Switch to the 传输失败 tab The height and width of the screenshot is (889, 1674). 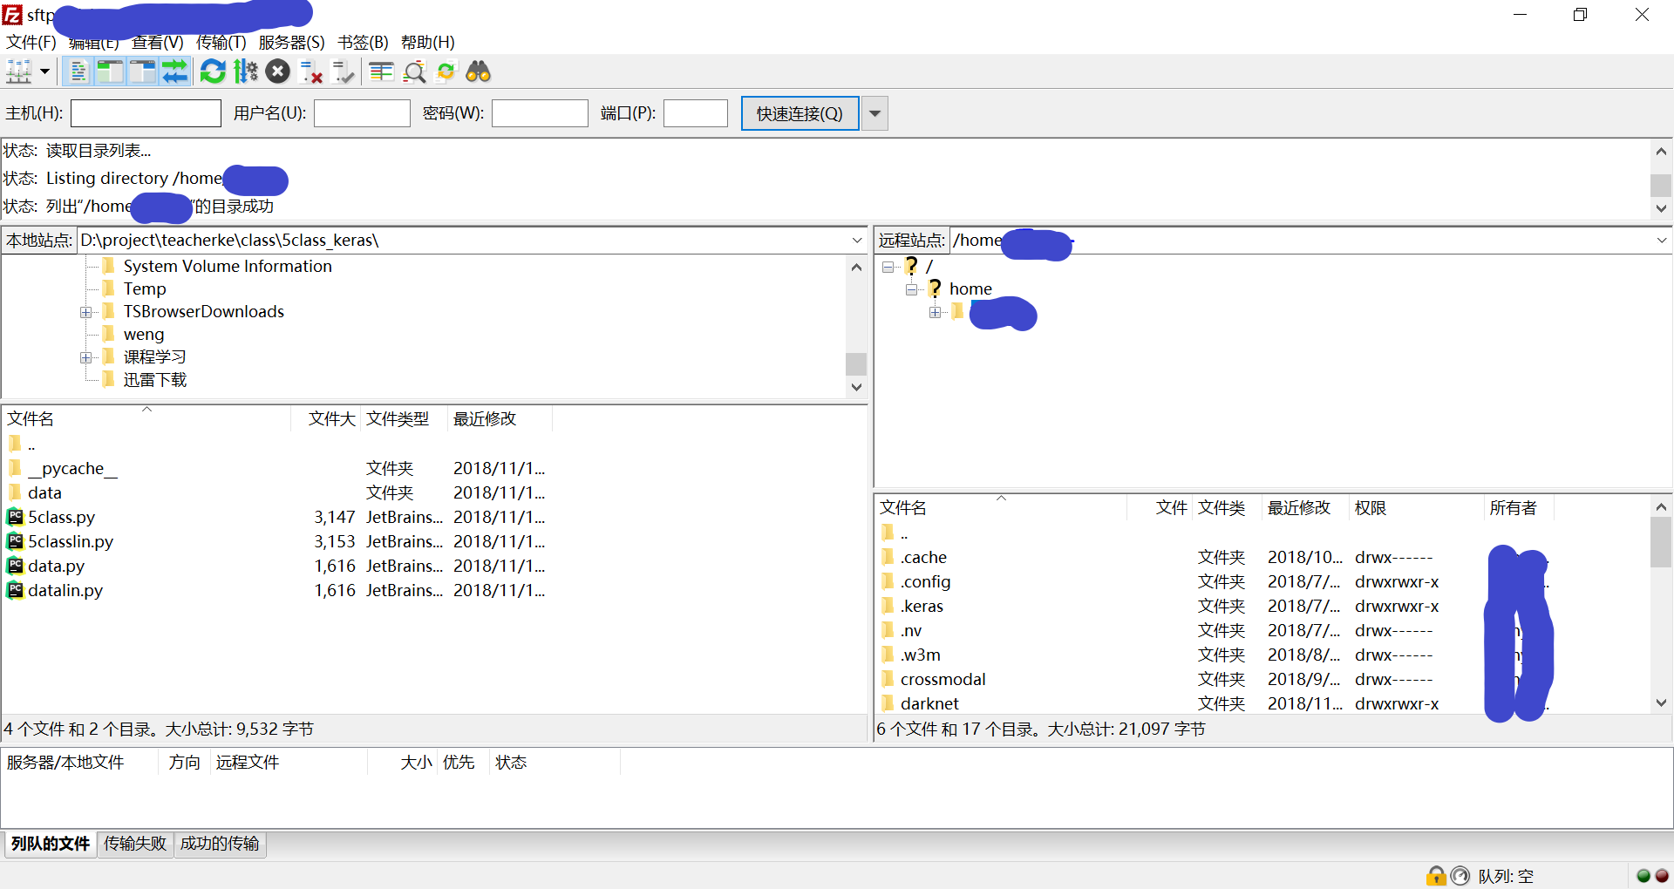coord(134,844)
